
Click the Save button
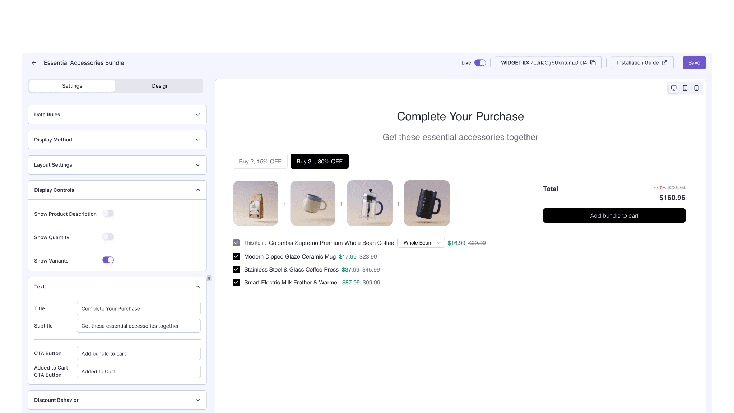(694, 62)
